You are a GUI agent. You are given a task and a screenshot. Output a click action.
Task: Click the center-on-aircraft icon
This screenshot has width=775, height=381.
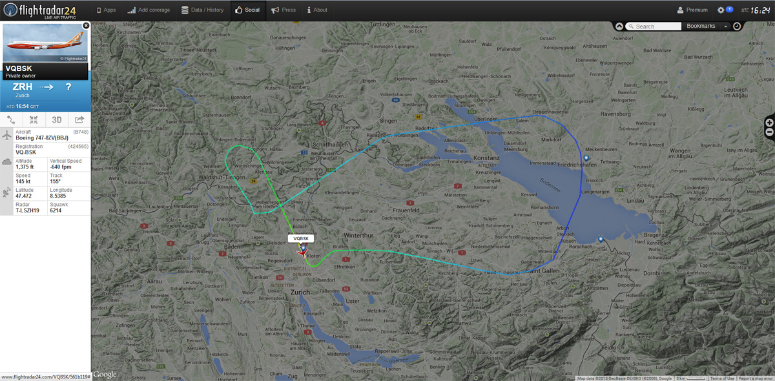(33, 119)
